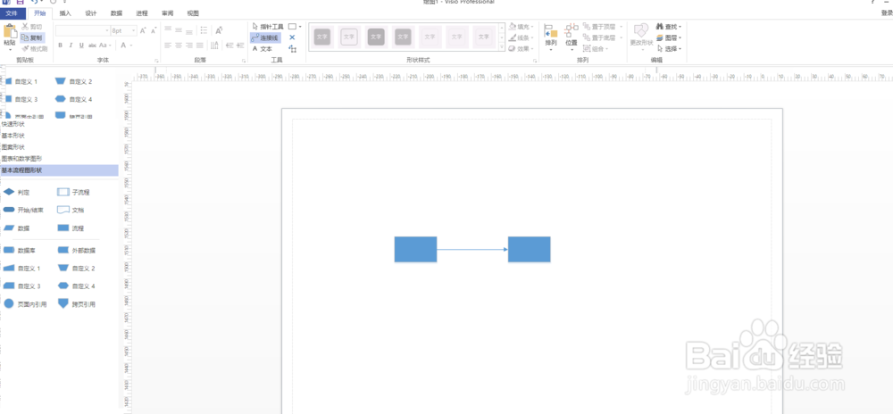Open the 选择 select dropdown
The width and height of the screenshot is (893, 414).
pos(669,49)
